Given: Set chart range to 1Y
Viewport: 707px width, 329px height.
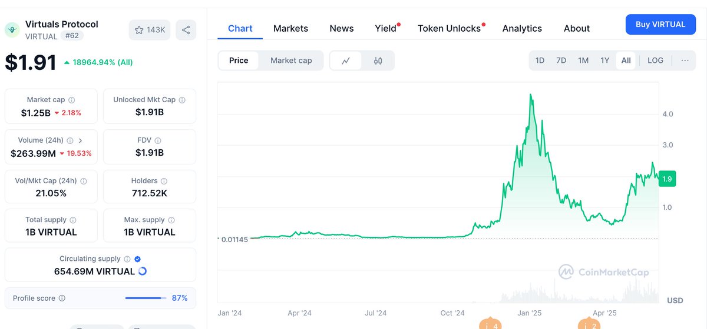Looking at the screenshot, I should (604, 61).
